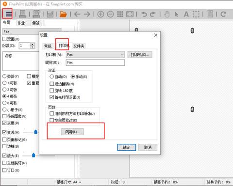The width and height of the screenshot is (233, 186).
Task: Click the open folder icon
Action: click(x=63, y=14)
